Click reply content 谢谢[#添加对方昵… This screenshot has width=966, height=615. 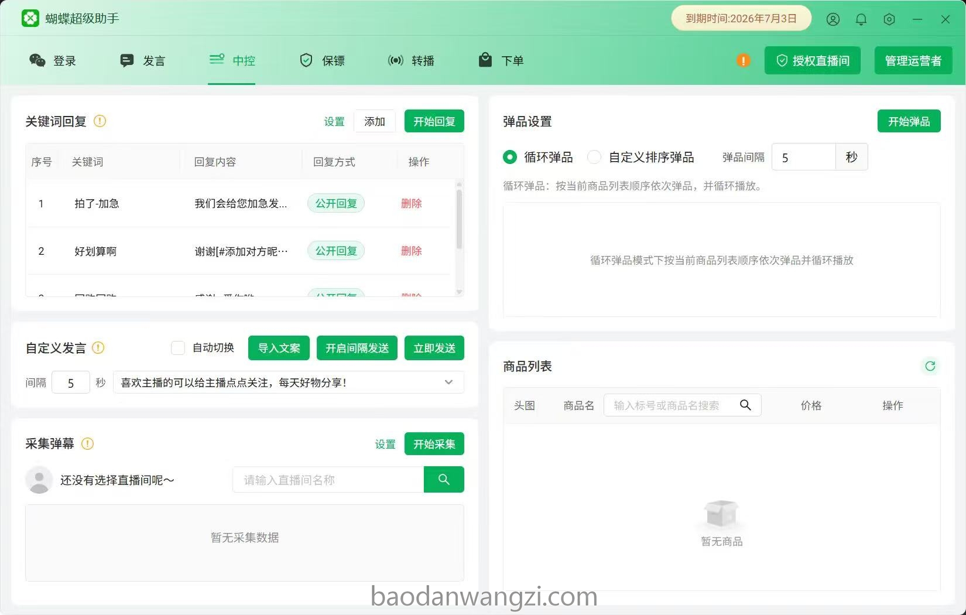[x=241, y=251]
